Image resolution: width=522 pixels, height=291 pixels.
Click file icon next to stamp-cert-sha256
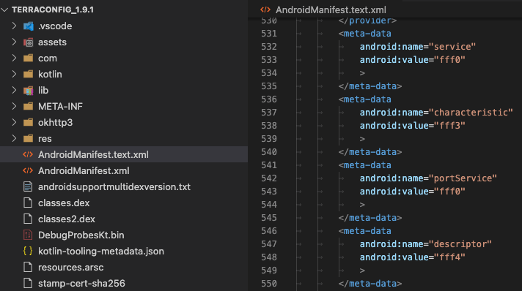click(28, 284)
